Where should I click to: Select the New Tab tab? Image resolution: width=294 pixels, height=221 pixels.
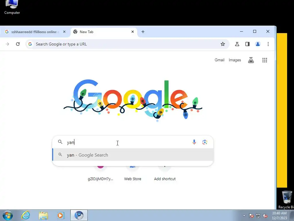104,32
